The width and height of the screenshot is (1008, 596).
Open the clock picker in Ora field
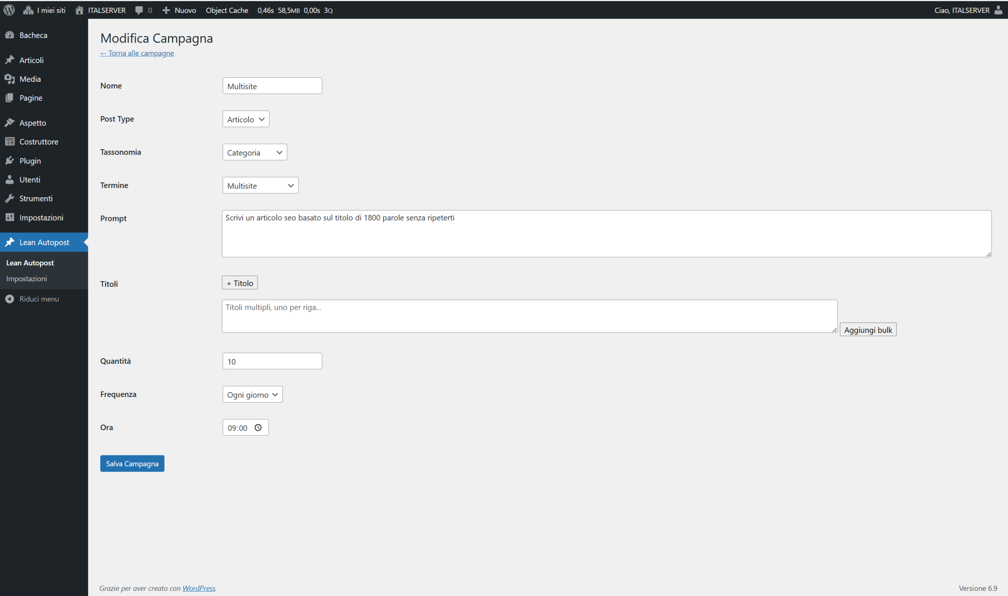click(x=258, y=428)
